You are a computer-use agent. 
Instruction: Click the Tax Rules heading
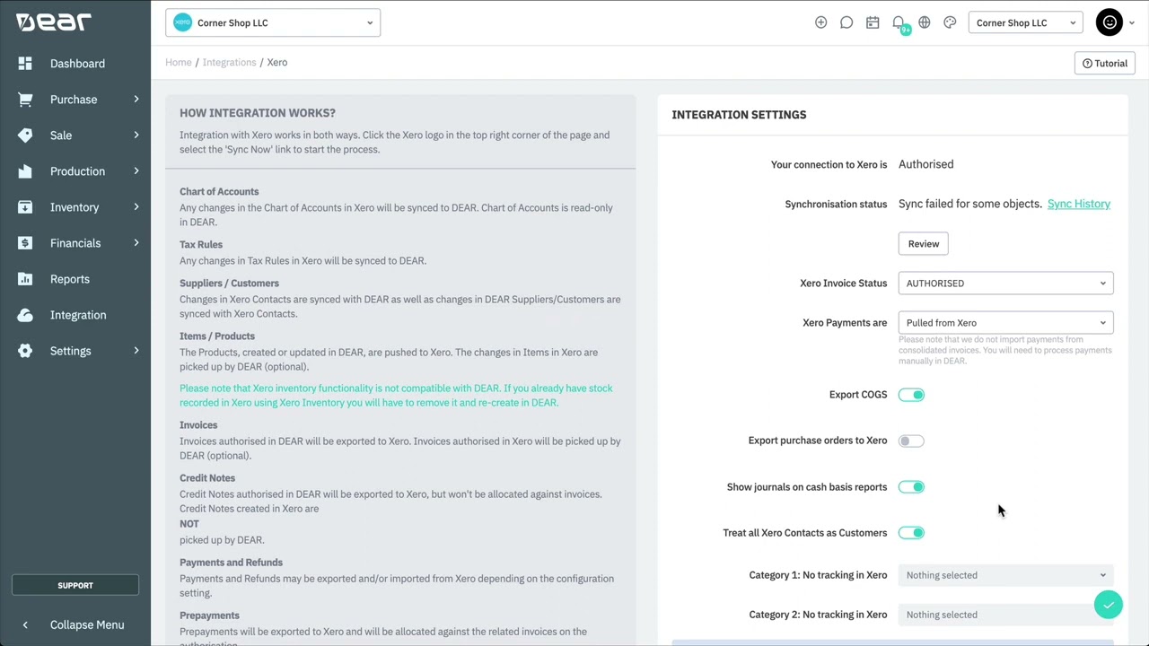click(201, 244)
